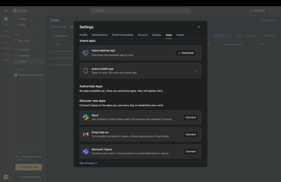The height and width of the screenshot is (182, 281).
Task: Connect the Slack app
Action: (191, 117)
